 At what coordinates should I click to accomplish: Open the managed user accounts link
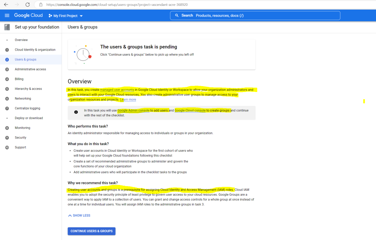click(x=117, y=90)
